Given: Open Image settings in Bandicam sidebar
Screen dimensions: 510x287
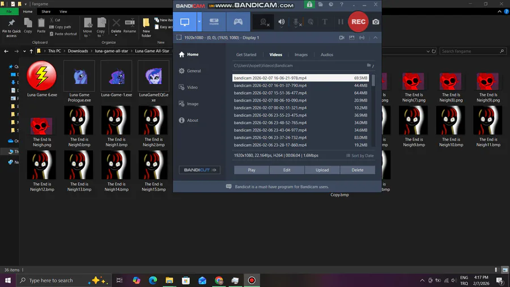Looking at the screenshot, I should pos(189,104).
